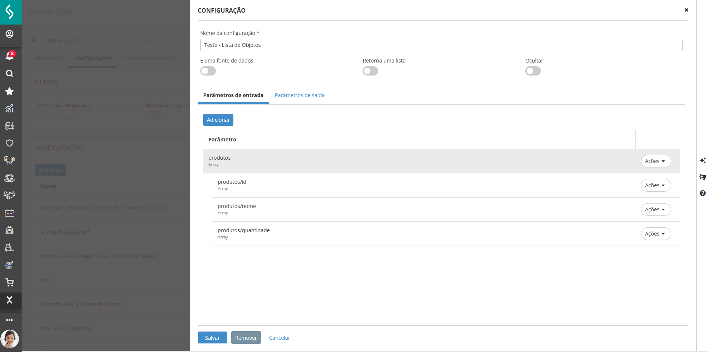
Task: Open favorites star in sidebar
Action: (x=10, y=91)
